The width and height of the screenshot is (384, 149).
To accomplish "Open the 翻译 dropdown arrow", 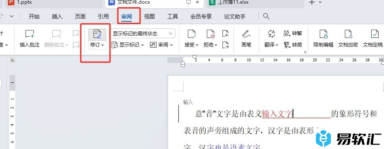I will click(277, 45).
